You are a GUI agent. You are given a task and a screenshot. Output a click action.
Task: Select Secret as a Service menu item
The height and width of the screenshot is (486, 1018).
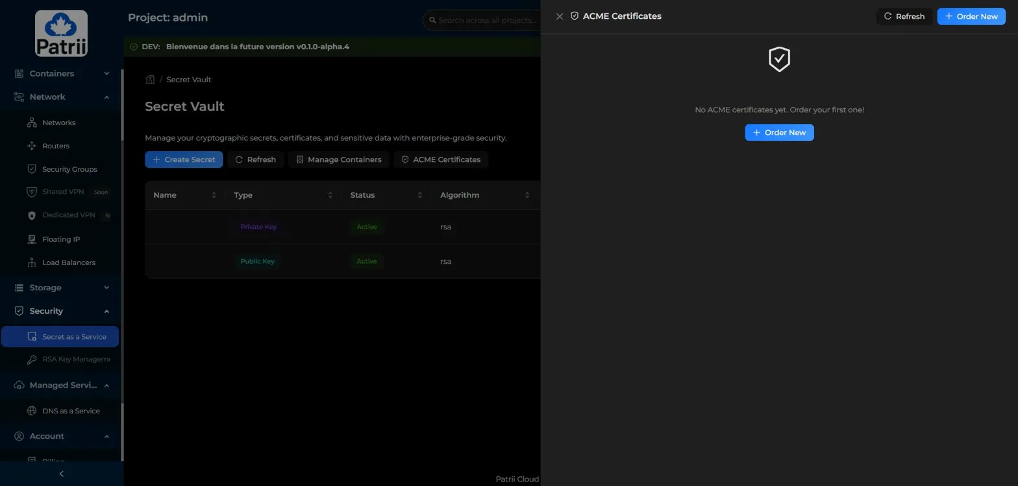[60, 337]
